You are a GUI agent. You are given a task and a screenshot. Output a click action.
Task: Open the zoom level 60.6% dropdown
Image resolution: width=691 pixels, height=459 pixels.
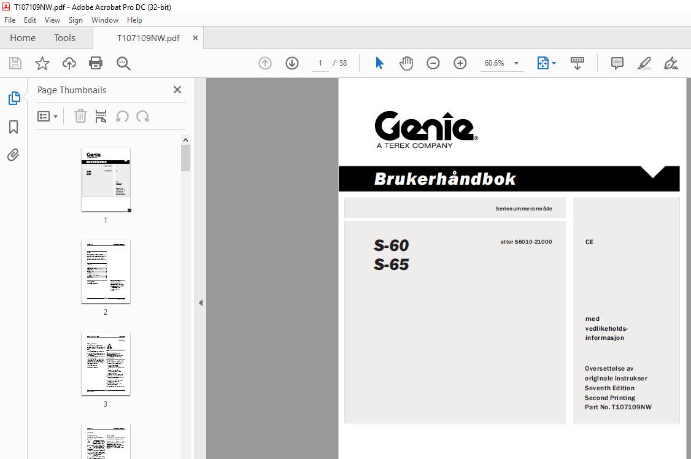coord(516,63)
